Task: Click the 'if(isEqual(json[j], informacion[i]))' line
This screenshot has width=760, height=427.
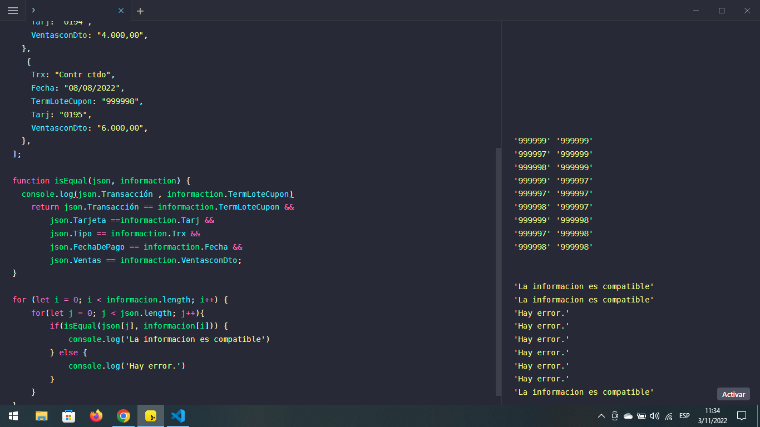Action: tap(139, 326)
